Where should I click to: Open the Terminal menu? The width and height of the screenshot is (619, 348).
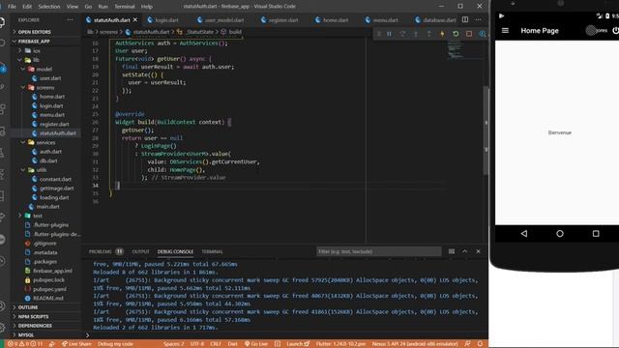(x=125, y=7)
